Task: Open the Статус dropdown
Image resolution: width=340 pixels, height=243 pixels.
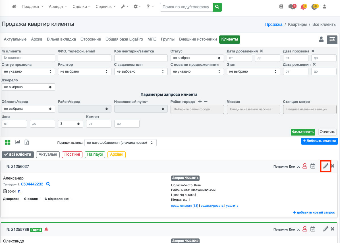Action: 197,58
